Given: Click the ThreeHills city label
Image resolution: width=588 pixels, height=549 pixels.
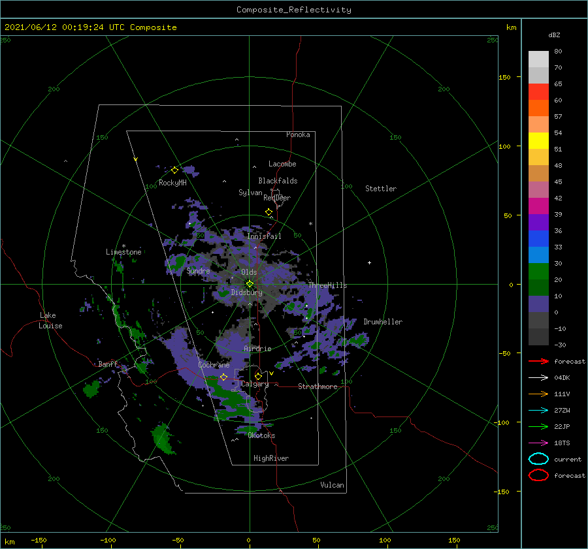Looking at the screenshot, I should [x=327, y=285].
